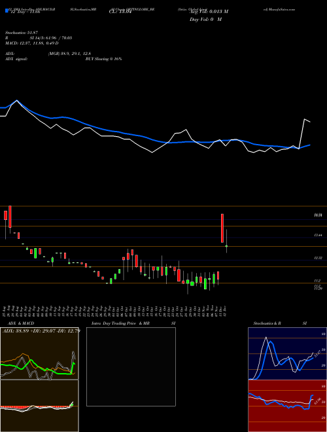Click the 13.44 price axis label

(x=318, y=235)
